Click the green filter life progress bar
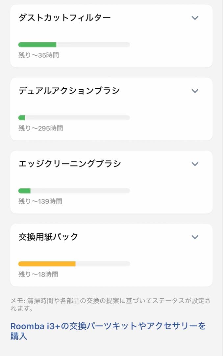This screenshot has width=223, height=356. pyautogui.click(x=74, y=44)
